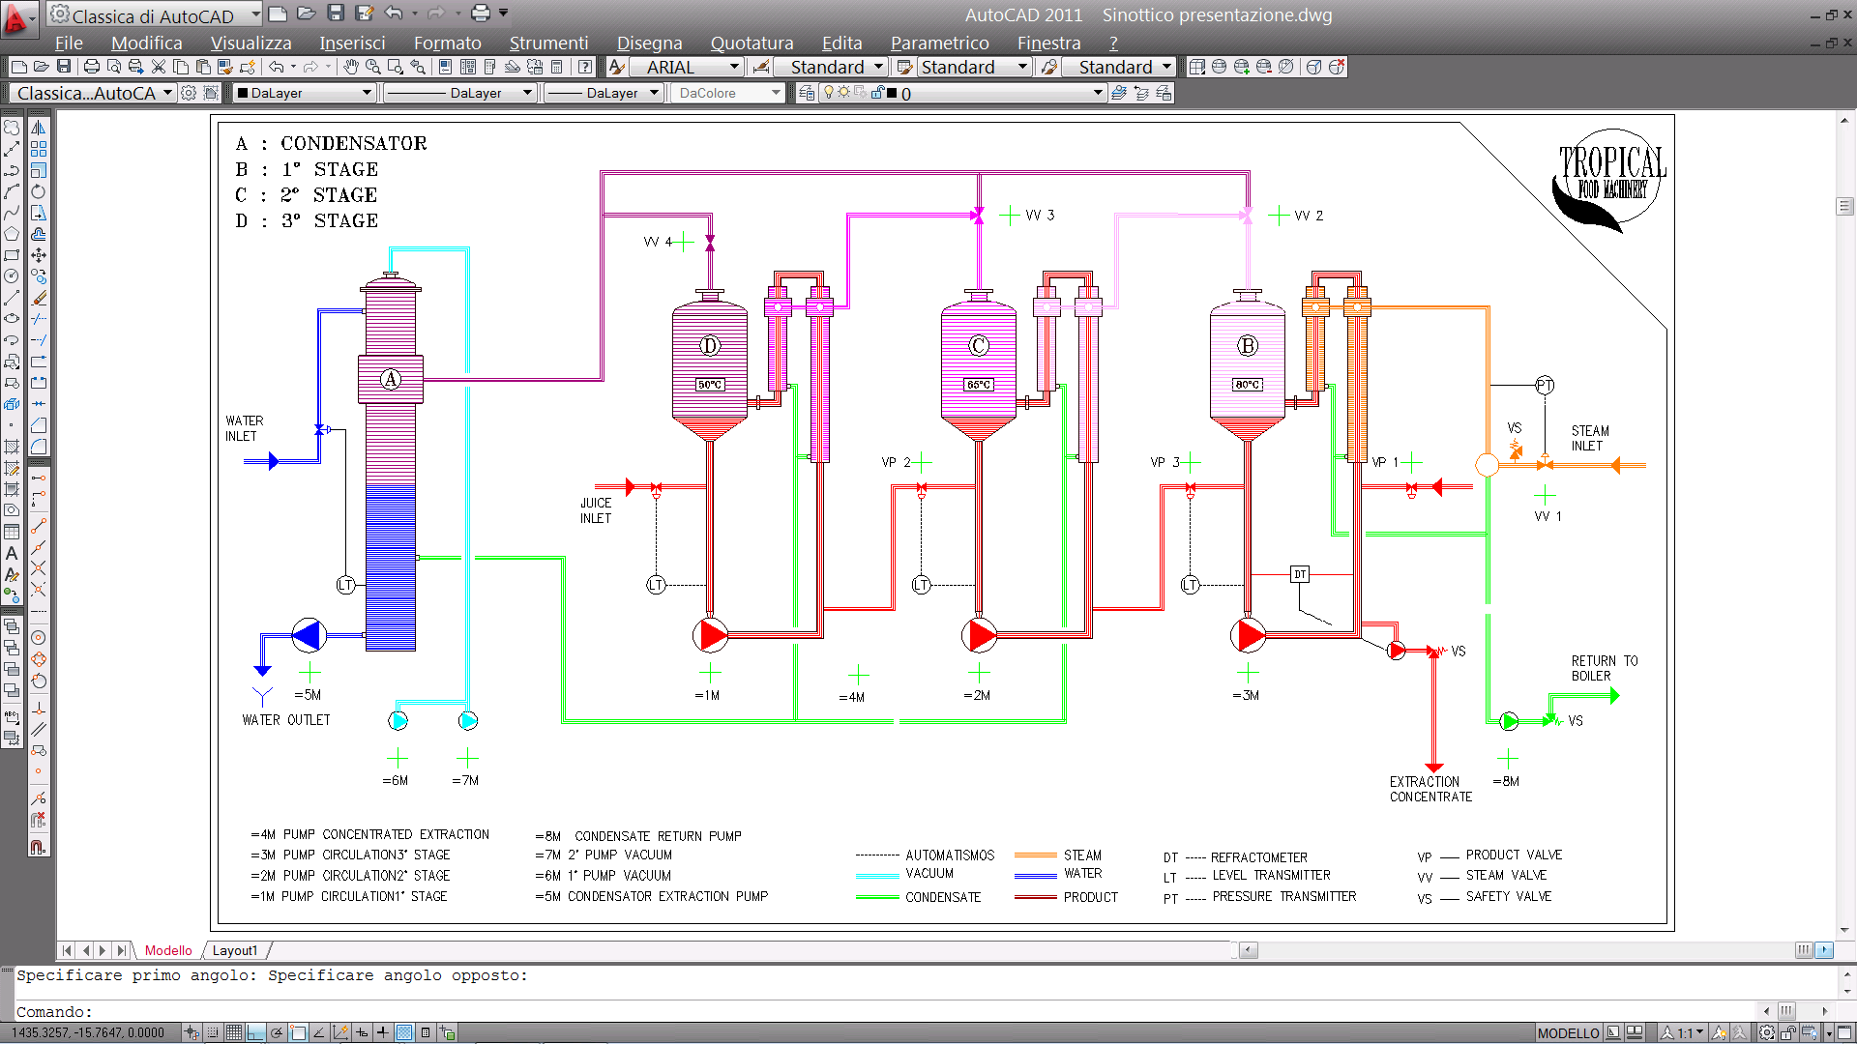Image resolution: width=1857 pixels, height=1044 pixels.
Task: Select the Rectangle draw tool
Action: tap(12, 255)
